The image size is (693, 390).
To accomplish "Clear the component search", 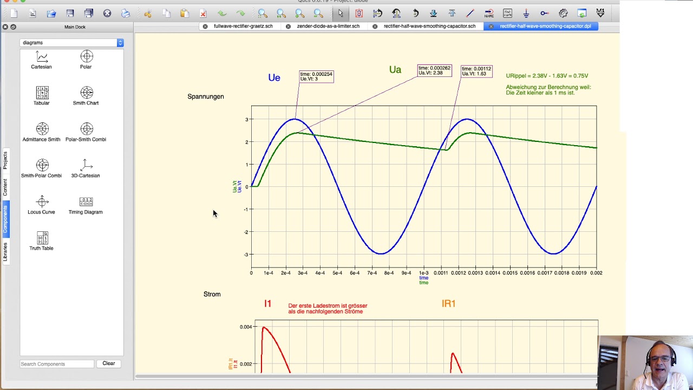I will [x=109, y=363].
